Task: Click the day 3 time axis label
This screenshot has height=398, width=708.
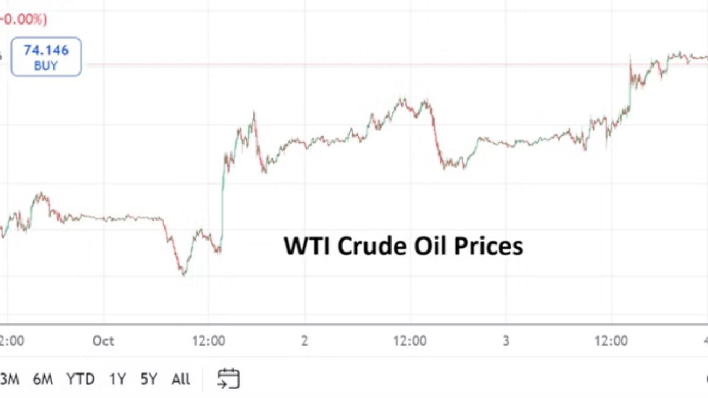Action: [506, 341]
